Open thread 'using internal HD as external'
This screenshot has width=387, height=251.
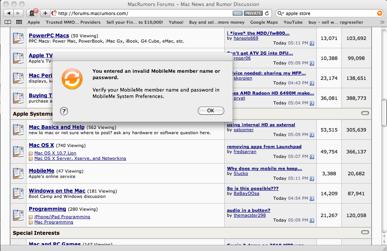coord(261,125)
